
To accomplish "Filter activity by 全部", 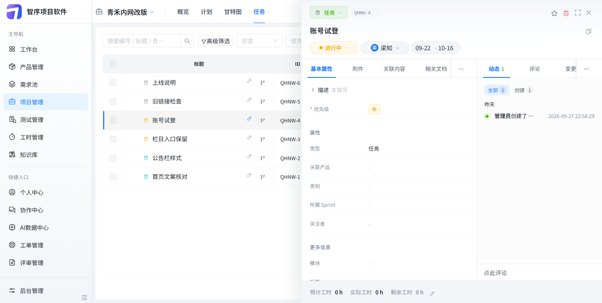I will (x=497, y=90).
